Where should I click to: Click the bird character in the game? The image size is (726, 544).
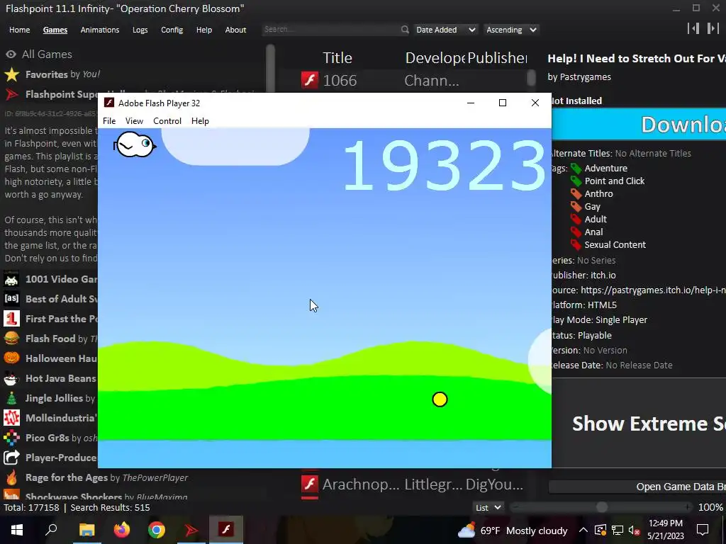(134, 144)
